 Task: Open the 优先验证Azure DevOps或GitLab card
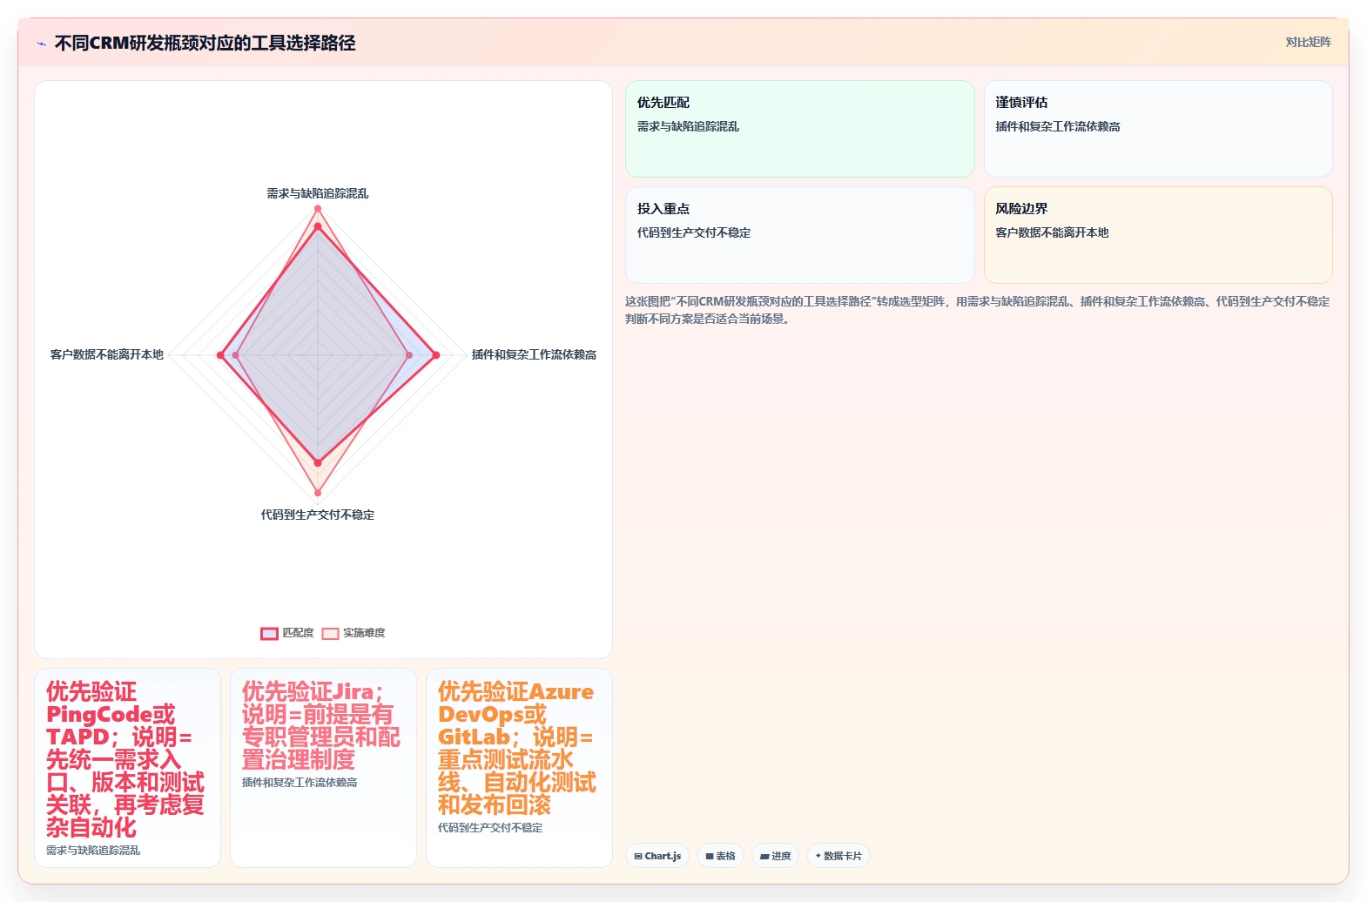tap(519, 768)
